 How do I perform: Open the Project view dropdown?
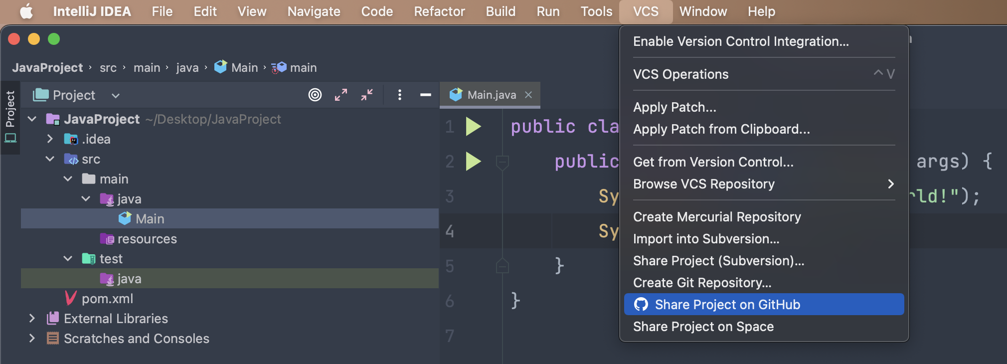116,95
